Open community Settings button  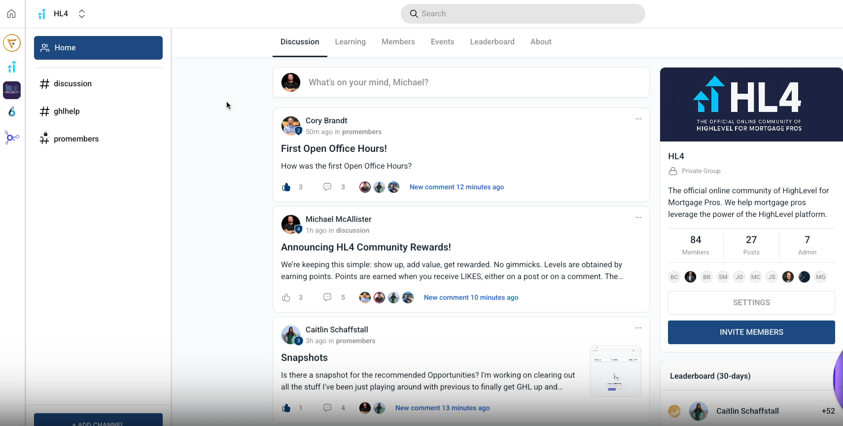pyautogui.click(x=751, y=303)
